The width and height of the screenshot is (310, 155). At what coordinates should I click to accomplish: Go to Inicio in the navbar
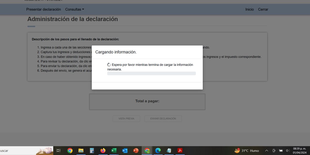tap(250, 9)
